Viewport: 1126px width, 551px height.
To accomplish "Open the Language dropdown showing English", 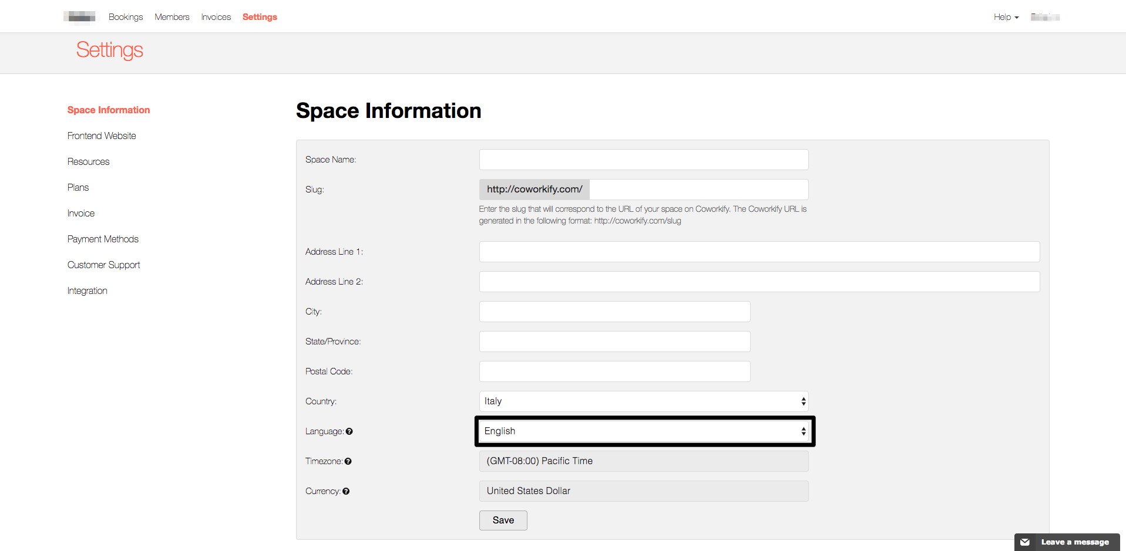I will (x=644, y=431).
